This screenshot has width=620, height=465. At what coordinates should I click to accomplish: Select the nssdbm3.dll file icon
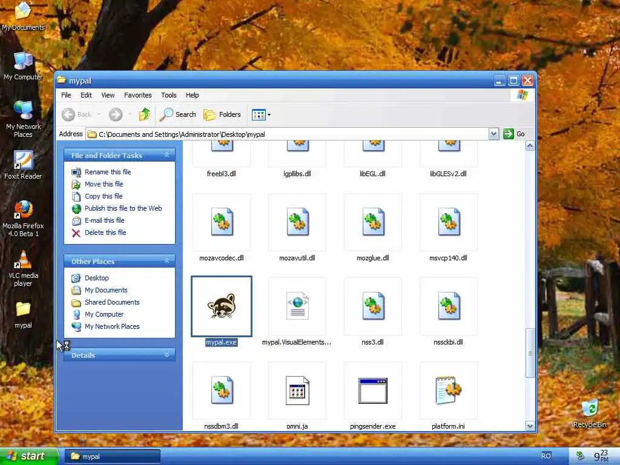coord(222,391)
